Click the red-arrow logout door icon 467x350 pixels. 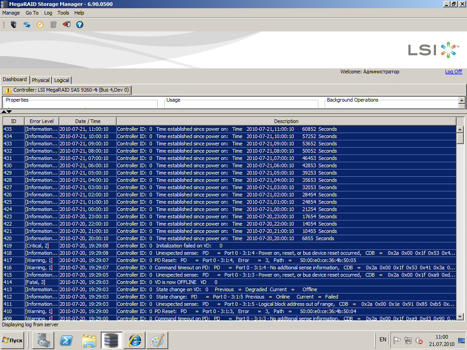click(x=67, y=25)
